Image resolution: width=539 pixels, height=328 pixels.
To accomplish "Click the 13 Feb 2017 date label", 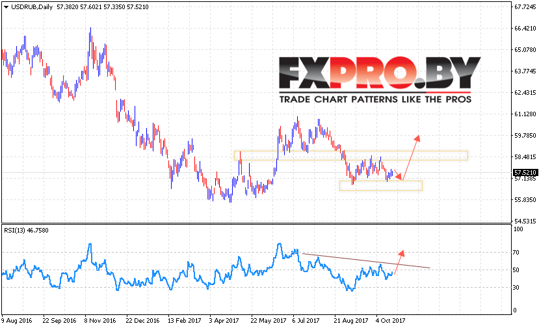I will [184, 320].
